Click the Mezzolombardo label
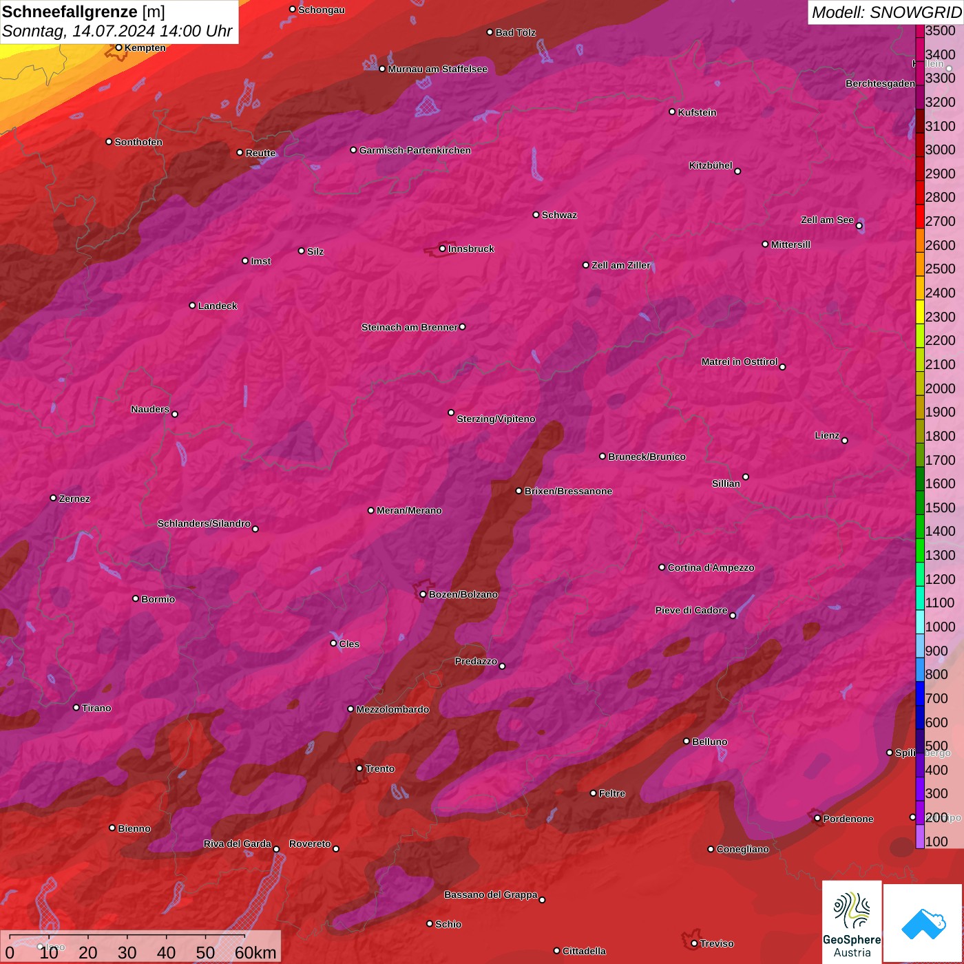964x964 pixels. coord(392,709)
